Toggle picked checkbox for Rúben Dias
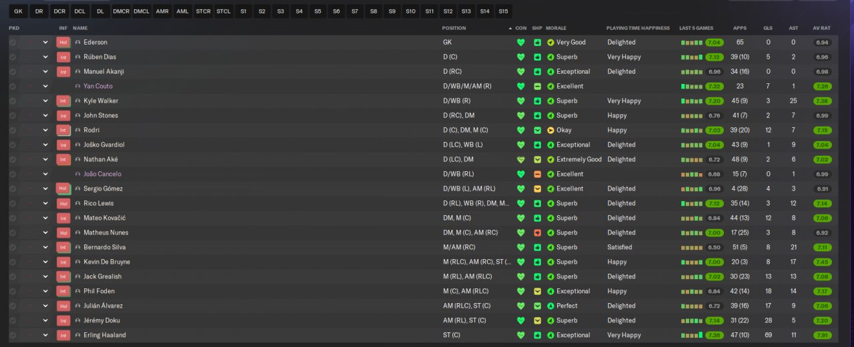Screen dimensions: 854x347 13,57
